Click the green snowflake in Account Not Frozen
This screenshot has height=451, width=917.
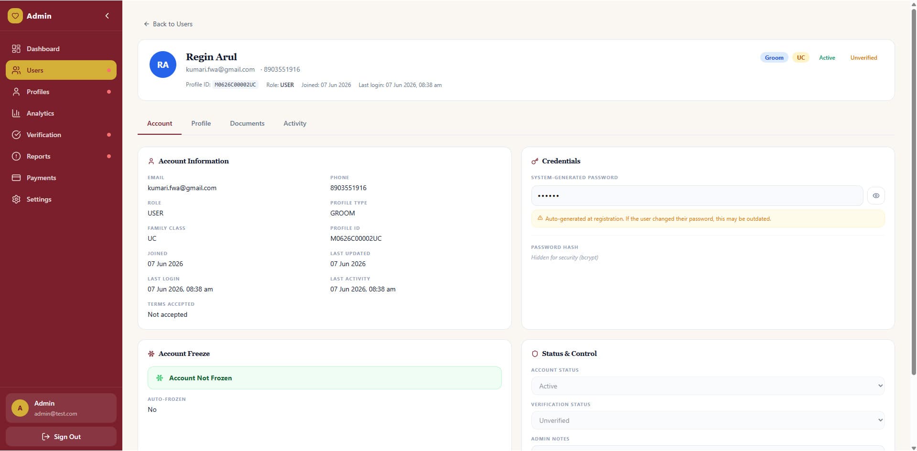(x=160, y=378)
